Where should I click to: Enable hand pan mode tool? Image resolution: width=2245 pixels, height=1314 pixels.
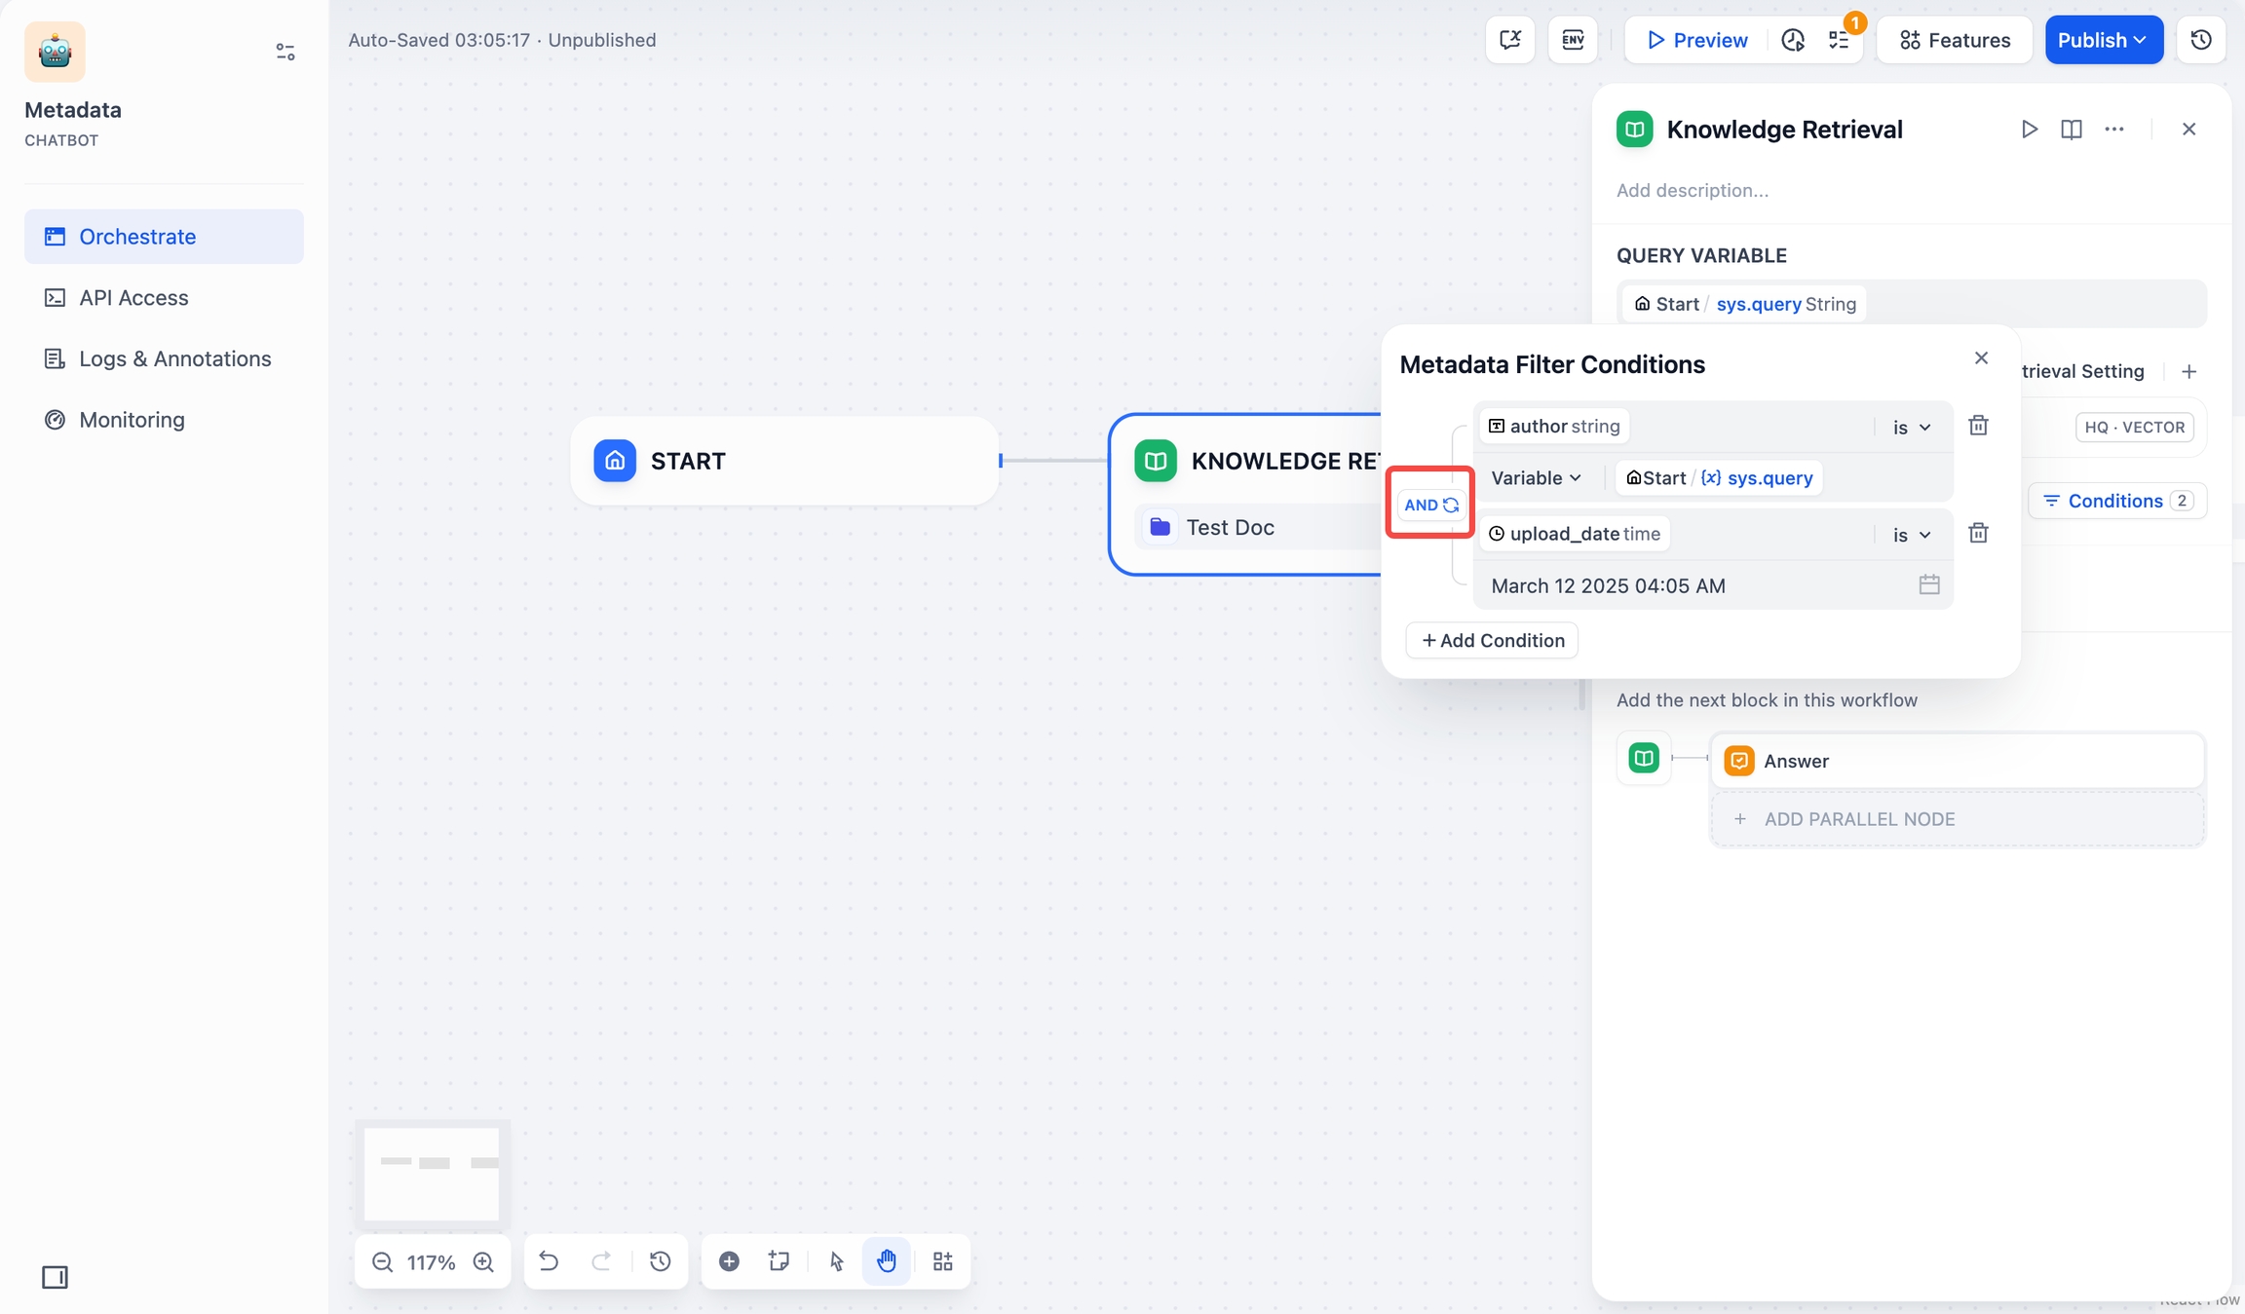coord(886,1261)
